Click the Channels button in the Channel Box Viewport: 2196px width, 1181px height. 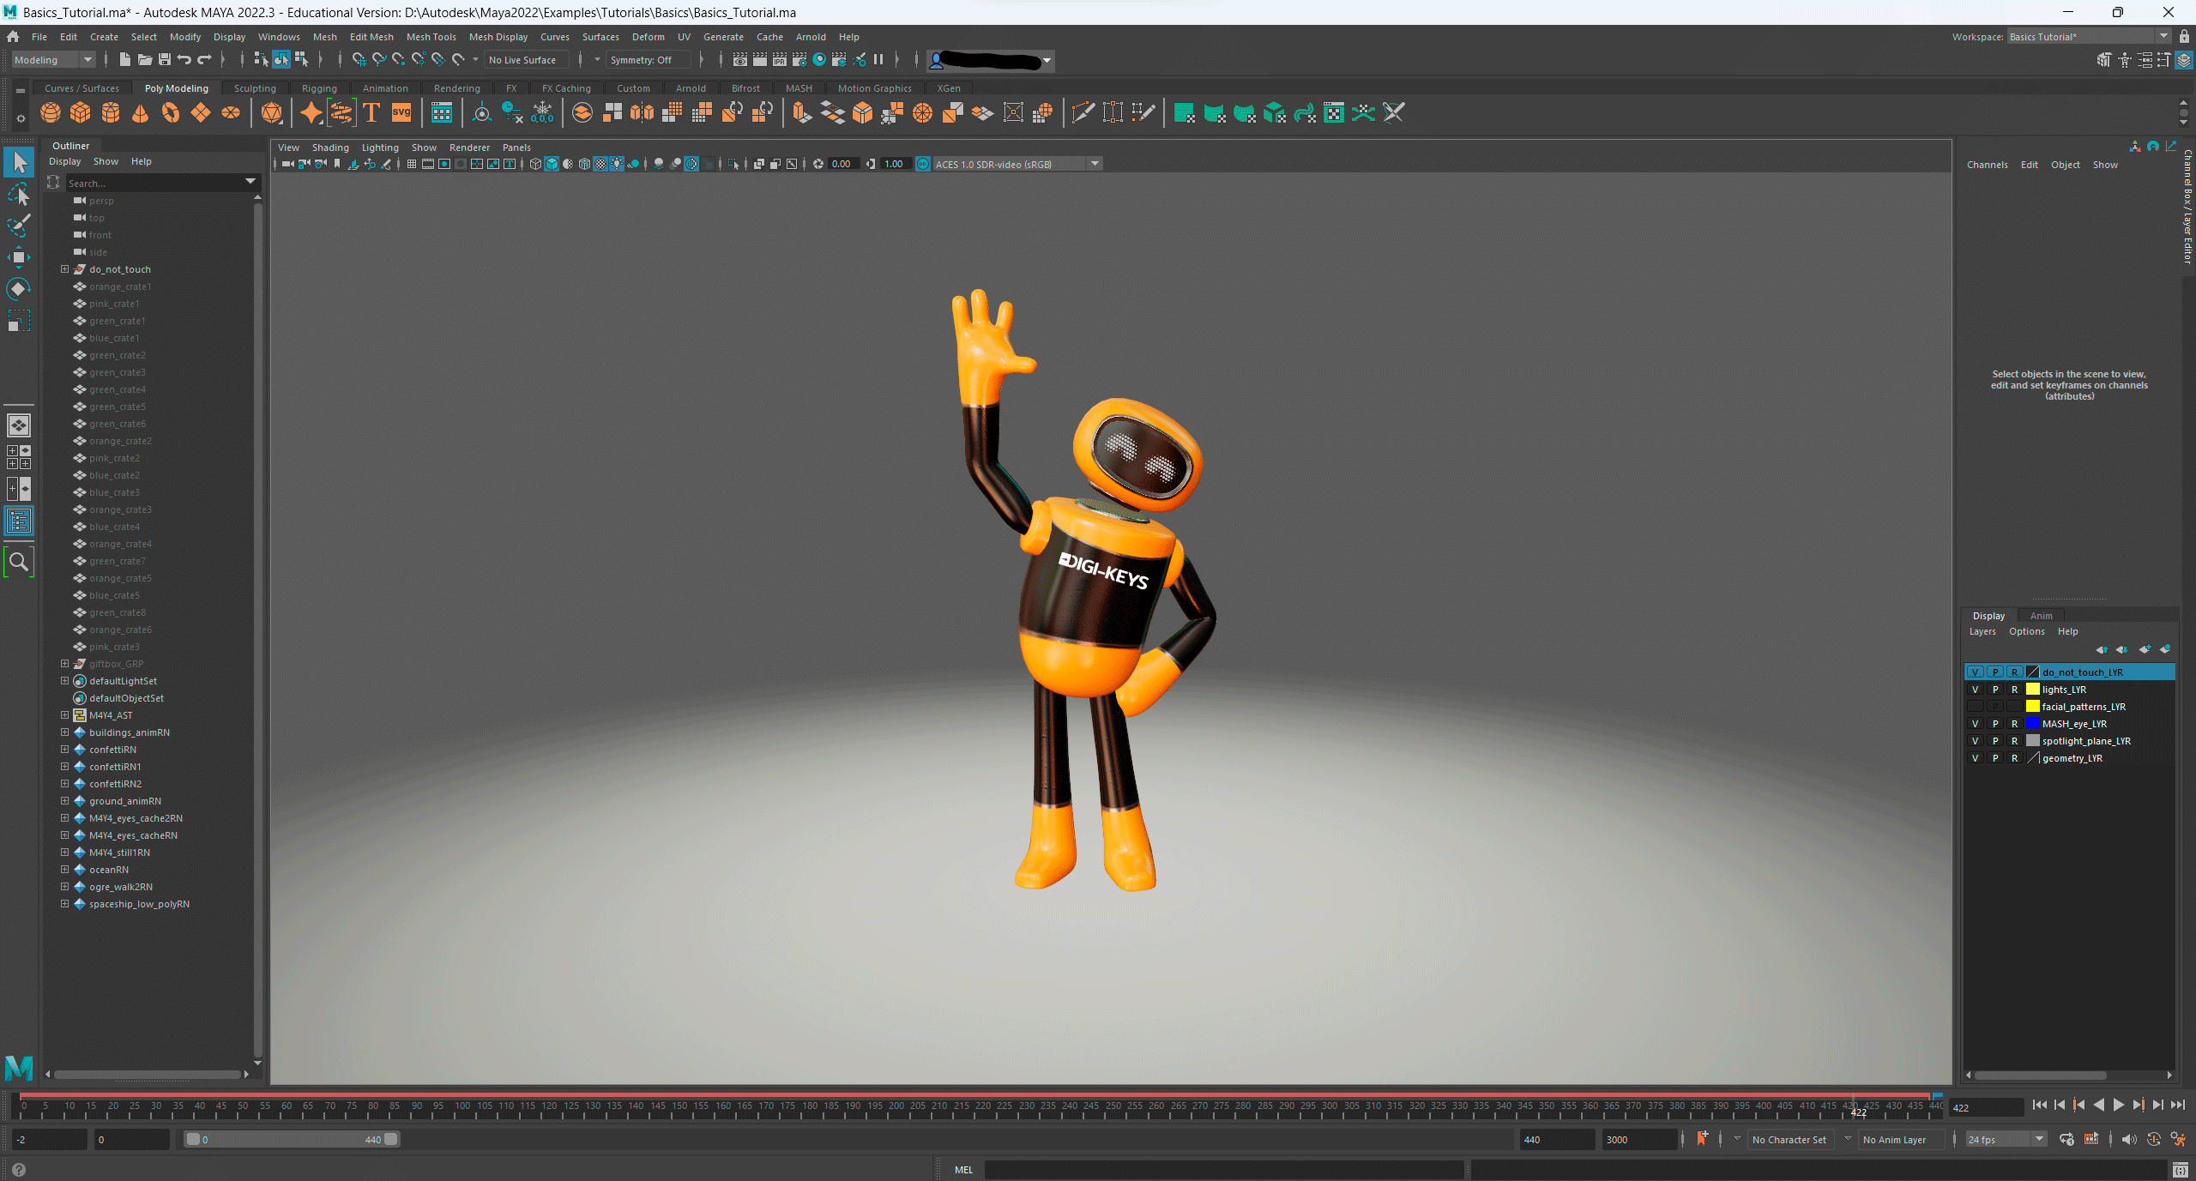click(x=1988, y=164)
